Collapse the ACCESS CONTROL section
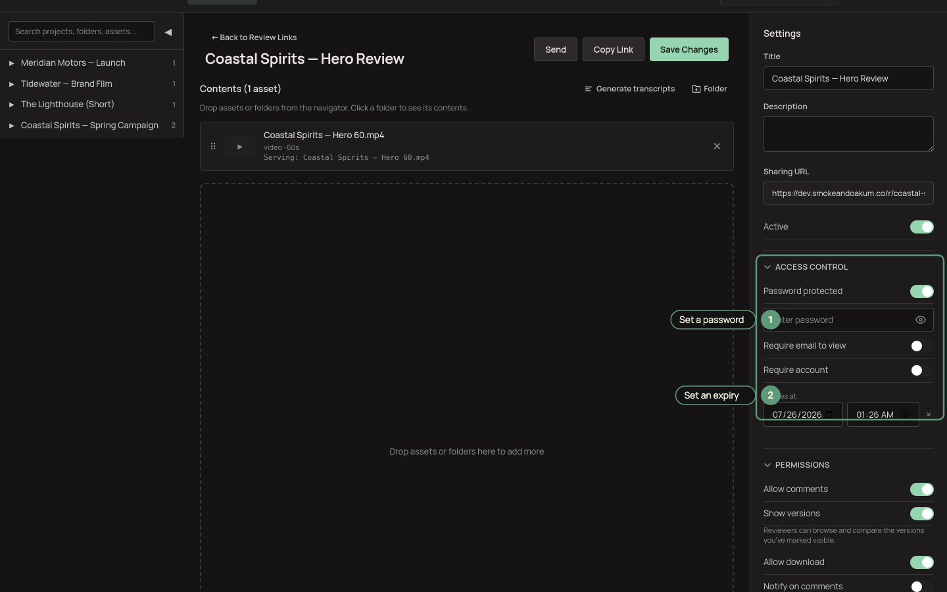Image resolution: width=947 pixels, height=592 pixels. point(767,267)
